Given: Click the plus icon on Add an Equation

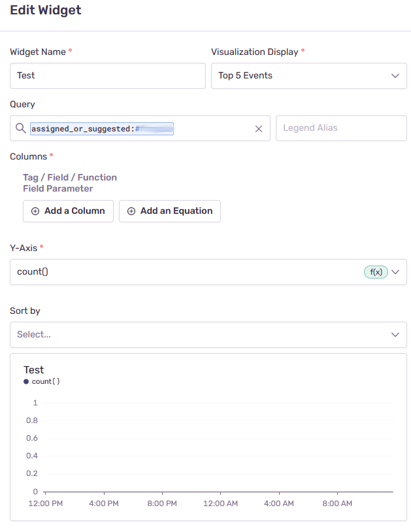Looking at the screenshot, I should 131,211.
